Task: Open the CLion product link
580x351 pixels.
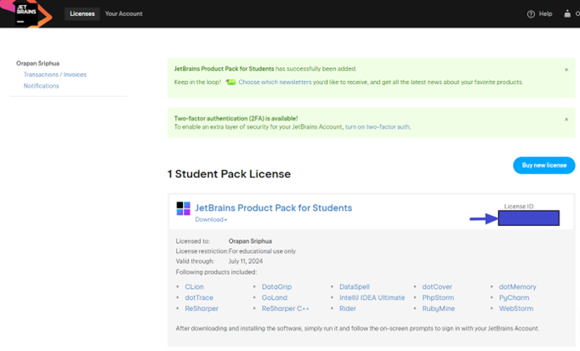Action: (x=194, y=287)
